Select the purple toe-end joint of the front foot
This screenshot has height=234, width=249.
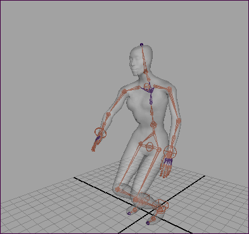[148, 223]
